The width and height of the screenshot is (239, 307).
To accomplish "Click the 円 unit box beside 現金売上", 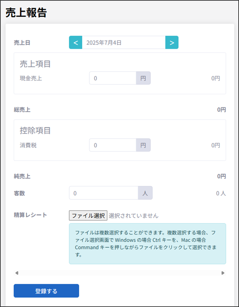I will [143, 78].
